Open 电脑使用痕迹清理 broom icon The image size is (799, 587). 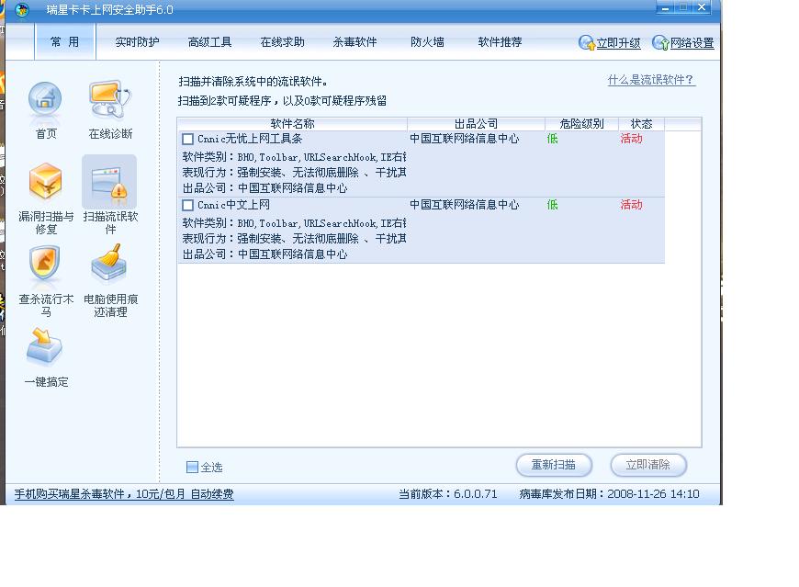pyautogui.click(x=109, y=264)
